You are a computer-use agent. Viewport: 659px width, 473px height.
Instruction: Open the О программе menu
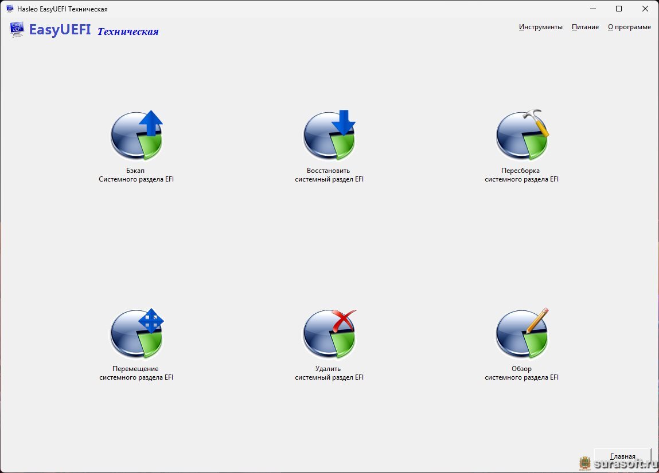pyautogui.click(x=629, y=27)
